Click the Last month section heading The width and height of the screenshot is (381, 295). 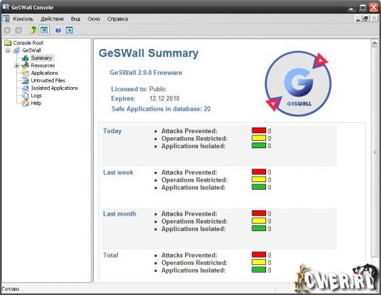coord(120,214)
